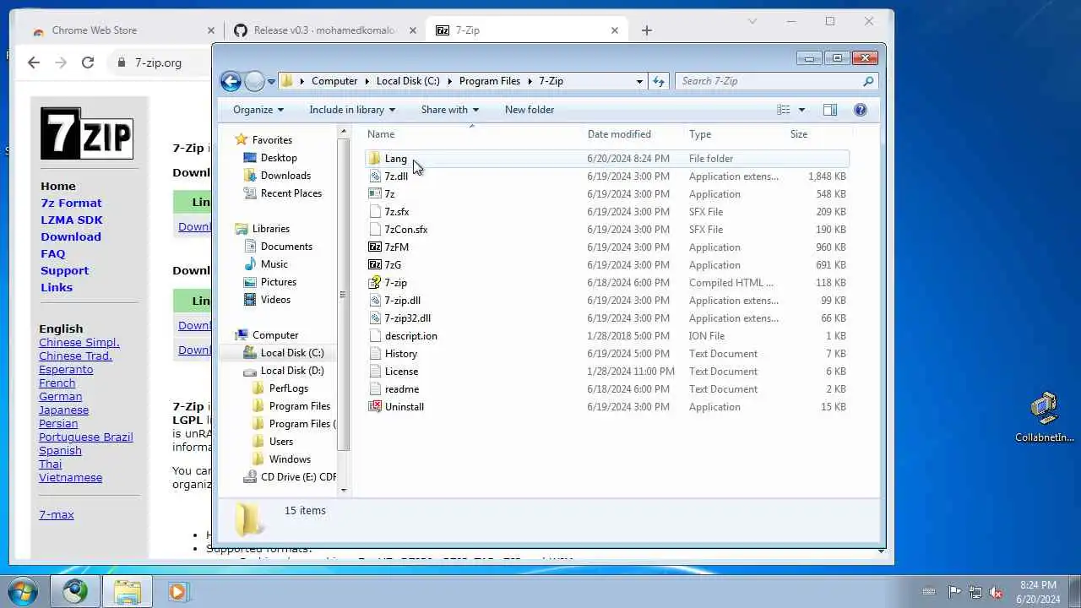Click the Windows Start orb
The height and width of the screenshot is (608, 1081).
click(x=23, y=591)
